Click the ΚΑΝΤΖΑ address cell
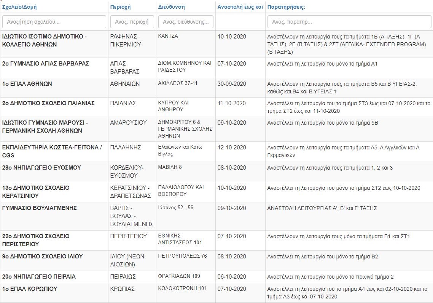 click(x=168, y=36)
